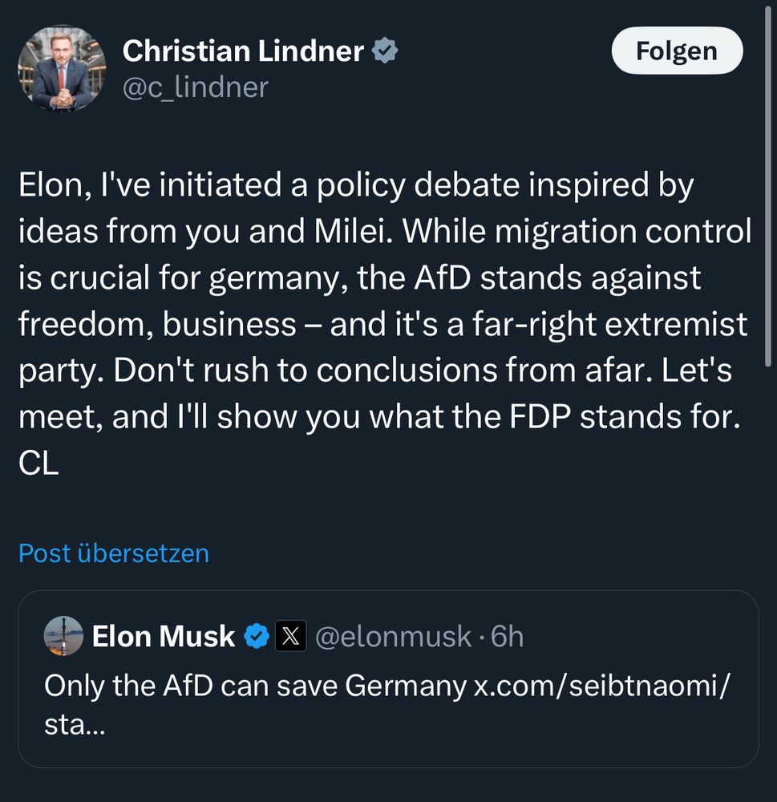Click the Post übersetzen link
This screenshot has width=777, height=802.
(x=114, y=553)
